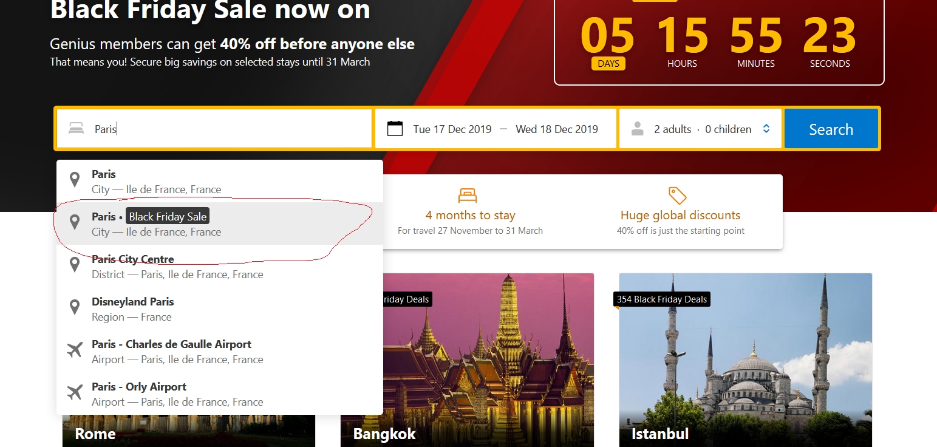Click map pin icon next to Disneyland Paris
Image resolution: width=937 pixels, height=447 pixels.
pos(75,307)
